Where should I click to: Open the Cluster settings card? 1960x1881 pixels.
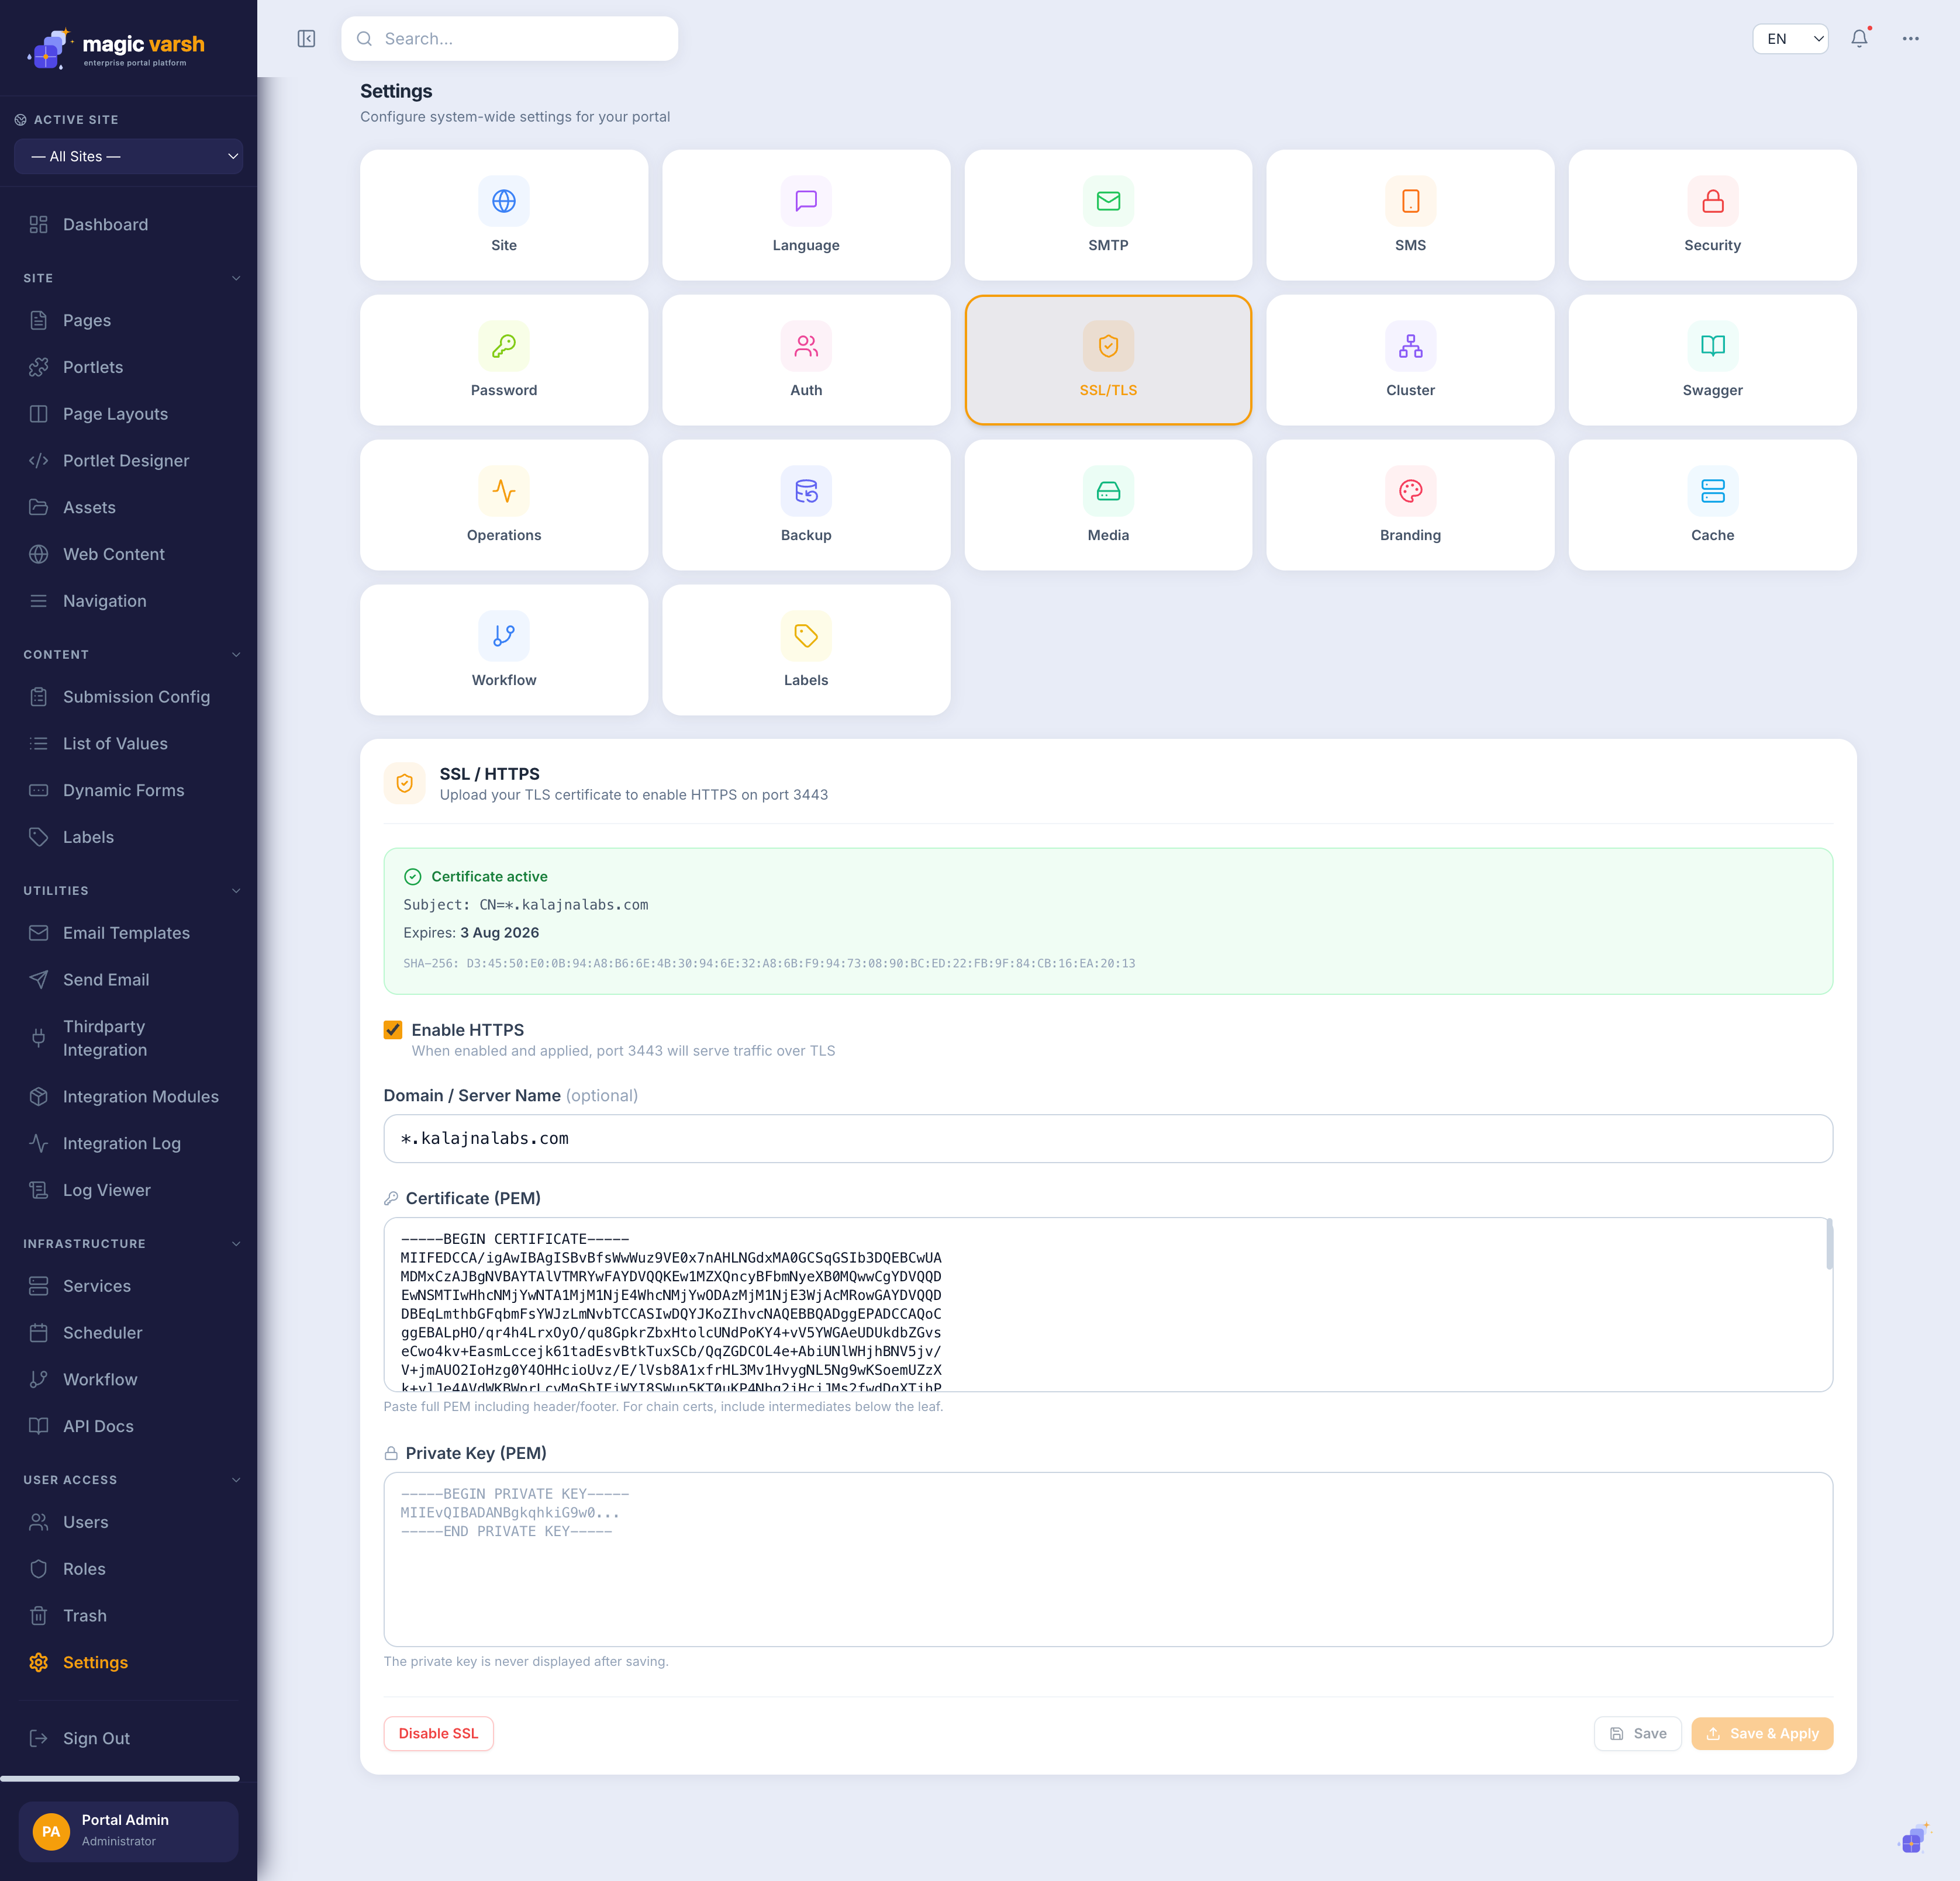pos(1410,360)
